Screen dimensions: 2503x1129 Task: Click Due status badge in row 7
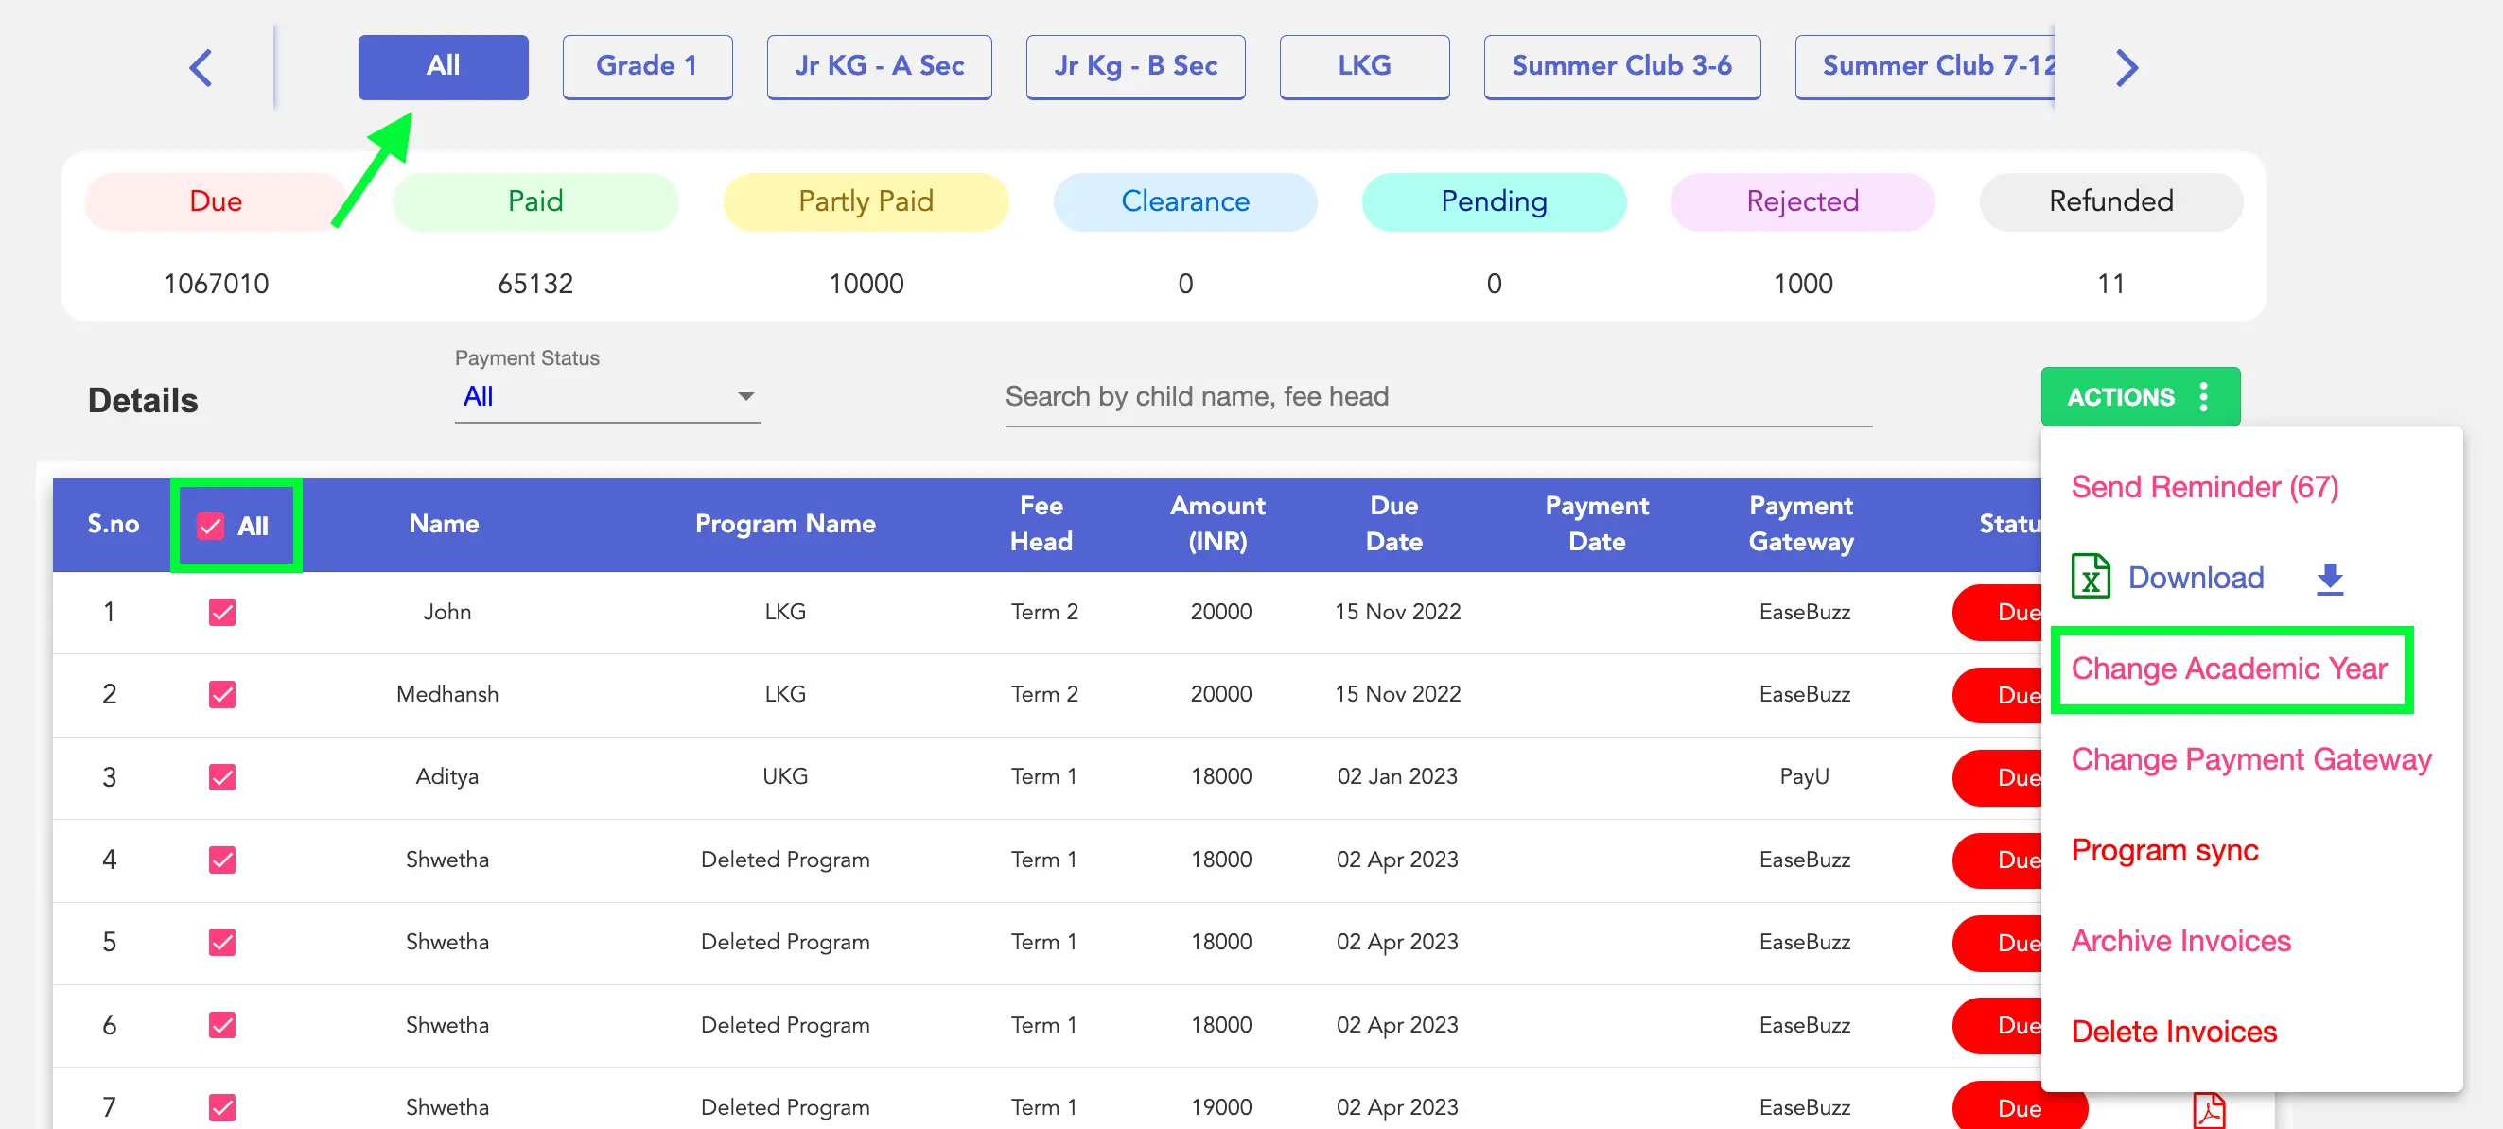click(x=2019, y=1107)
